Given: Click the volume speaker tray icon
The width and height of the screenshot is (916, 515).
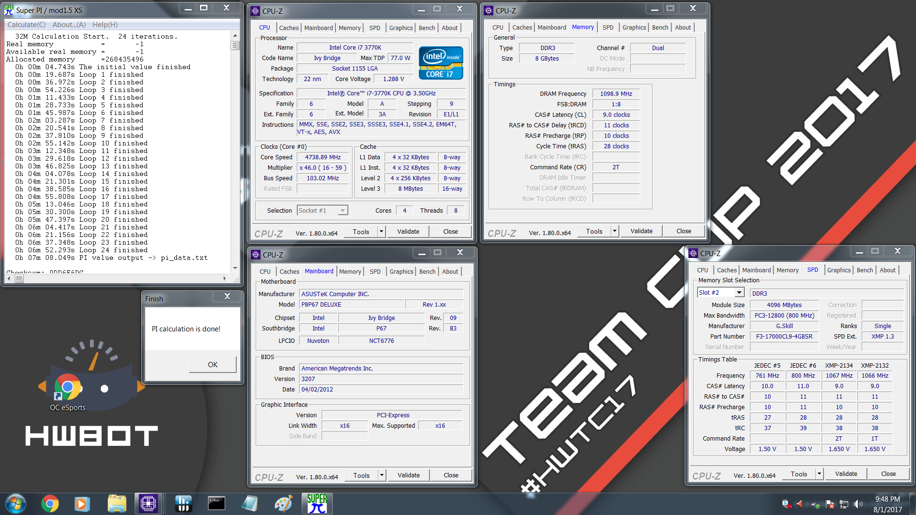Looking at the screenshot, I should pyautogui.click(x=858, y=504).
